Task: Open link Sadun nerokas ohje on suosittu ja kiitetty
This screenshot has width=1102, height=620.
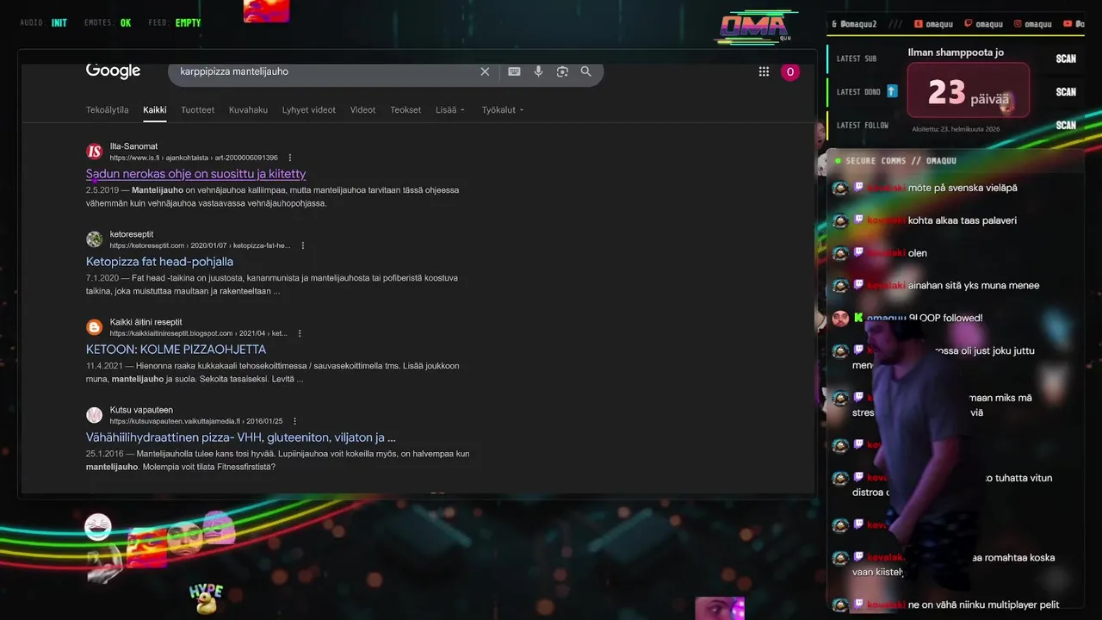Action: 196,174
